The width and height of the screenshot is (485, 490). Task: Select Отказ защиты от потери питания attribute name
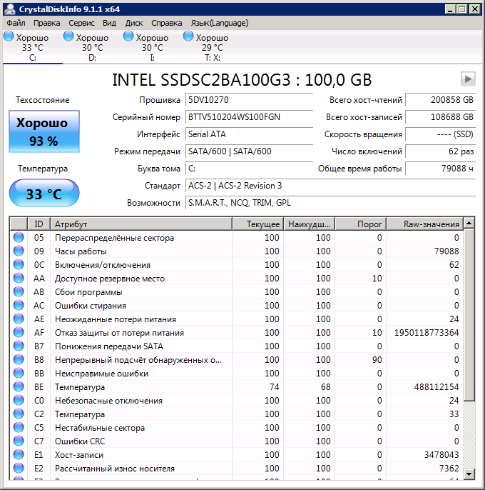pyautogui.click(x=119, y=333)
